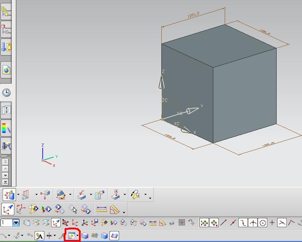Click into the Work Layer number field

pyautogui.click(x=7, y=223)
